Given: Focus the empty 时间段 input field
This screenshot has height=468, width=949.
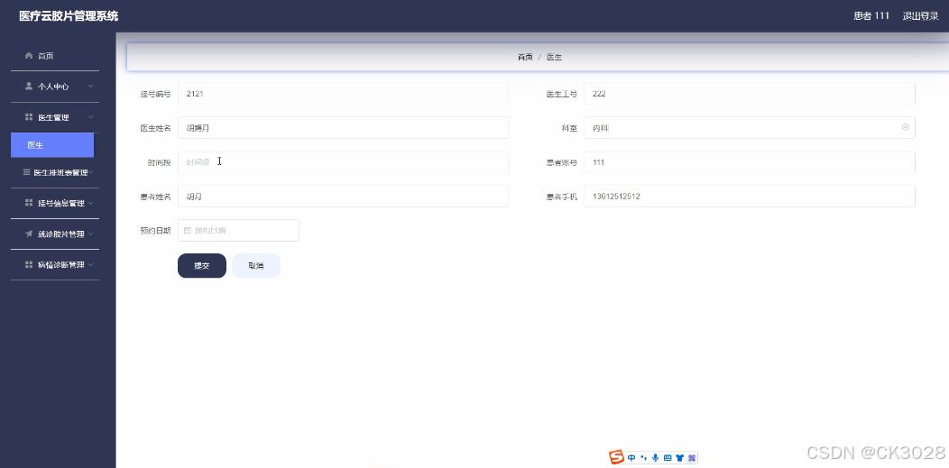Looking at the screenshot, I should point(343,162).
